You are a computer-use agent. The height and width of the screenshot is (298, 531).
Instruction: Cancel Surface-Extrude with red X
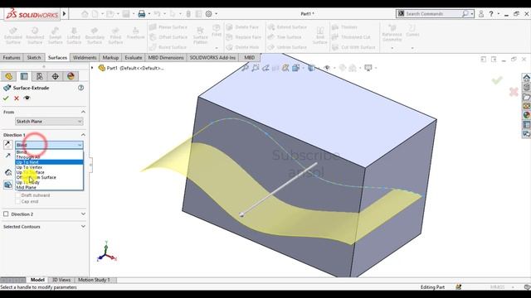point(17,98)
